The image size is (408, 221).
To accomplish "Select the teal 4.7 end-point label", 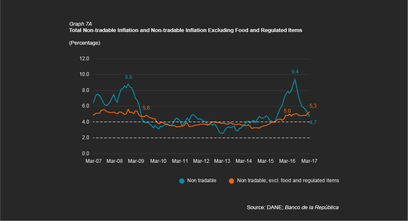I will click(313, 122).
